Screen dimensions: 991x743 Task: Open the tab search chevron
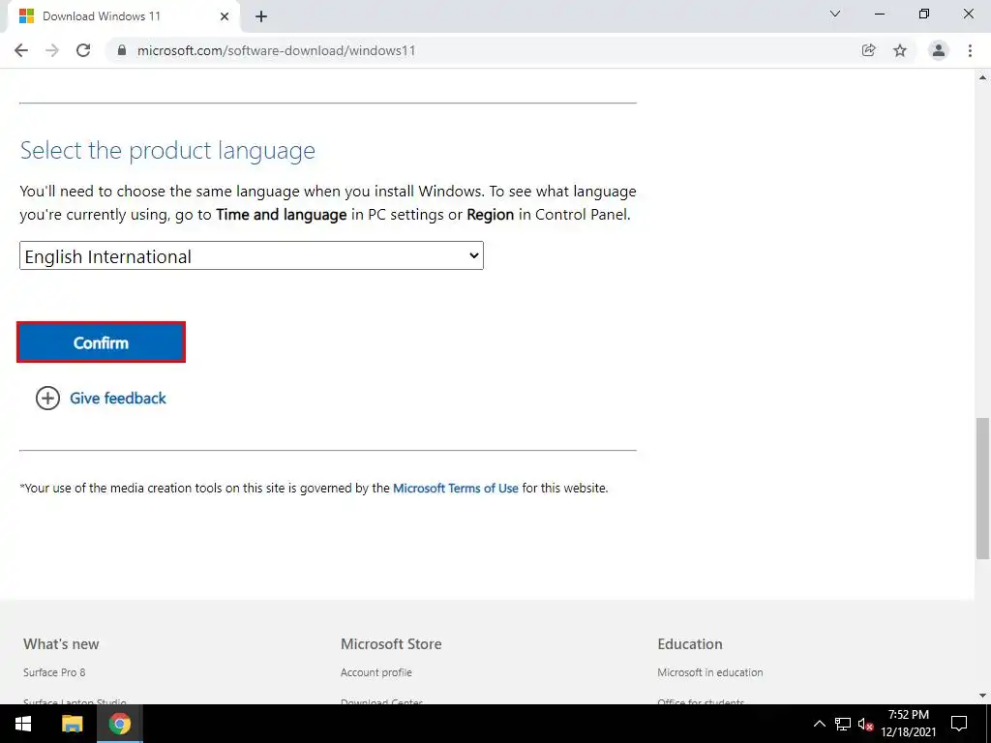pyautogui.click(x=835, y=14)
